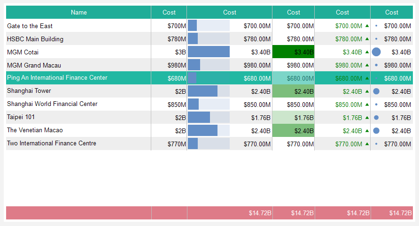This screenshot has height=226, width=419.
Task: Click Shanghai World Financial Center name cell
Action: tap(52, 104)
